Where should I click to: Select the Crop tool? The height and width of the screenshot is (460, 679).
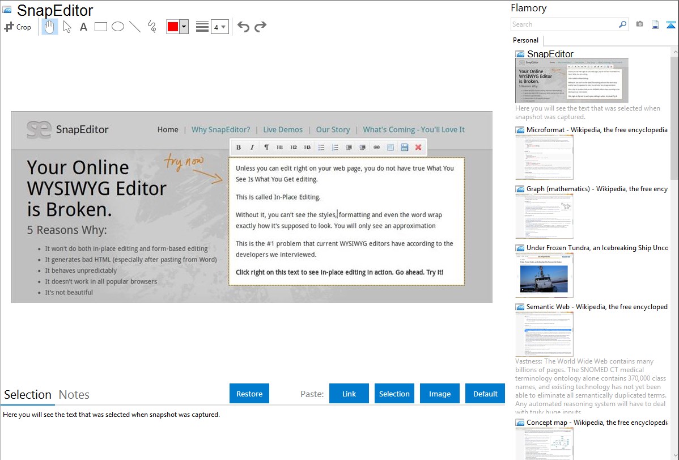[x=18, y=27]
